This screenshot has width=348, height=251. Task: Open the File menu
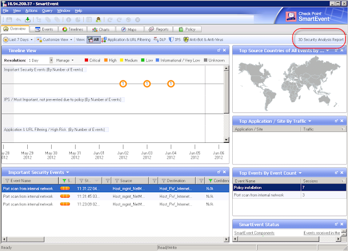click(x=5, y=11)
